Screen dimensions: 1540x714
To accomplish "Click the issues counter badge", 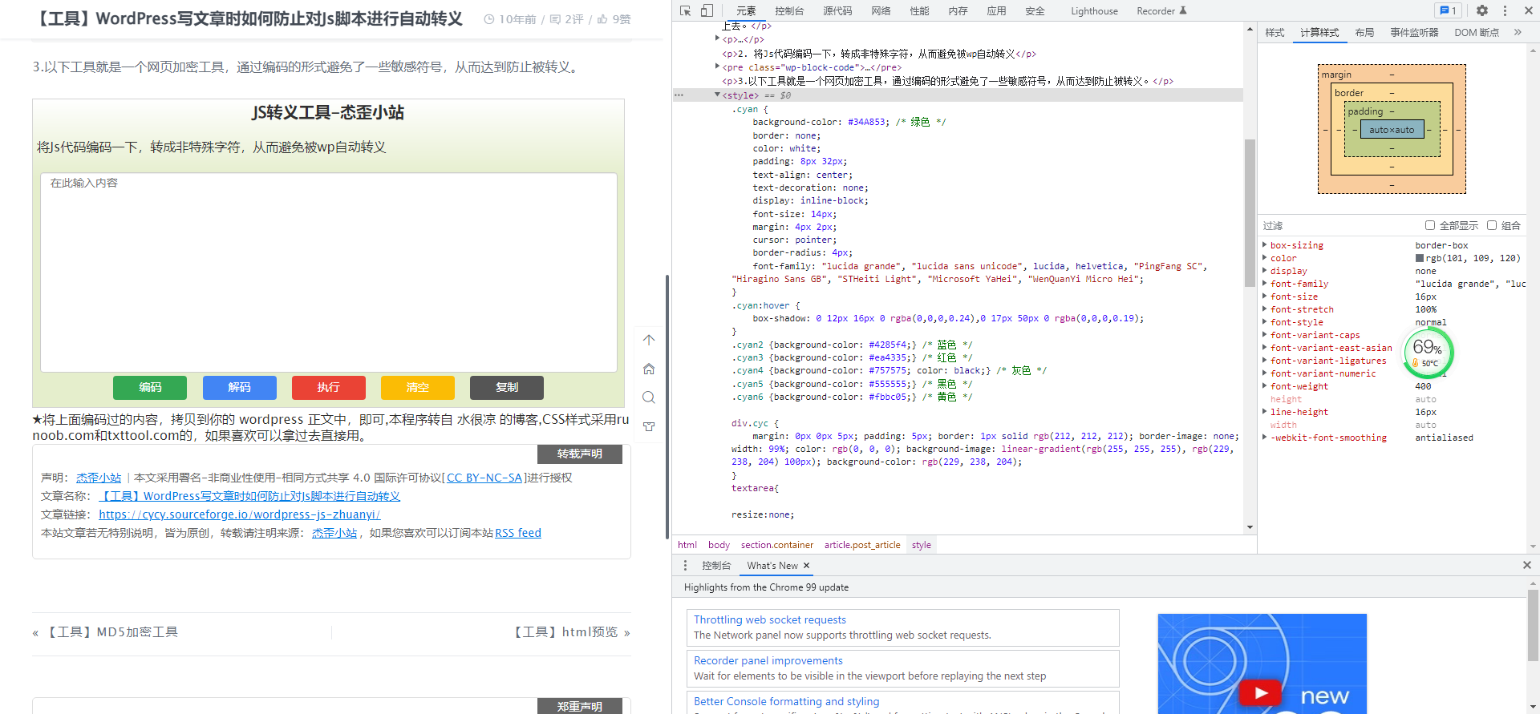I will [1449, 11].
